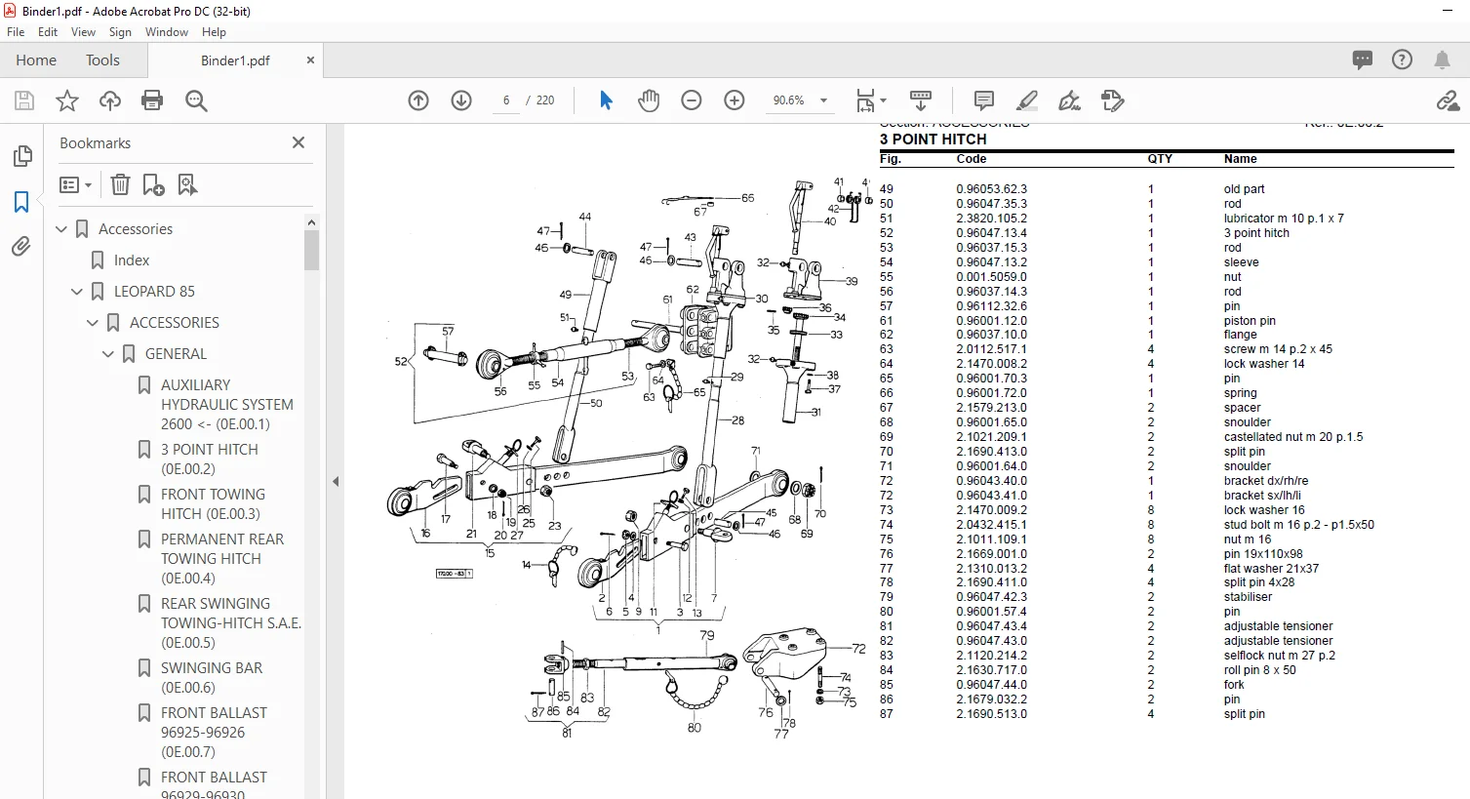Select the highlight text pen tool
Viewport: 1470px width, 799px height.
[x=1027, y=100]
